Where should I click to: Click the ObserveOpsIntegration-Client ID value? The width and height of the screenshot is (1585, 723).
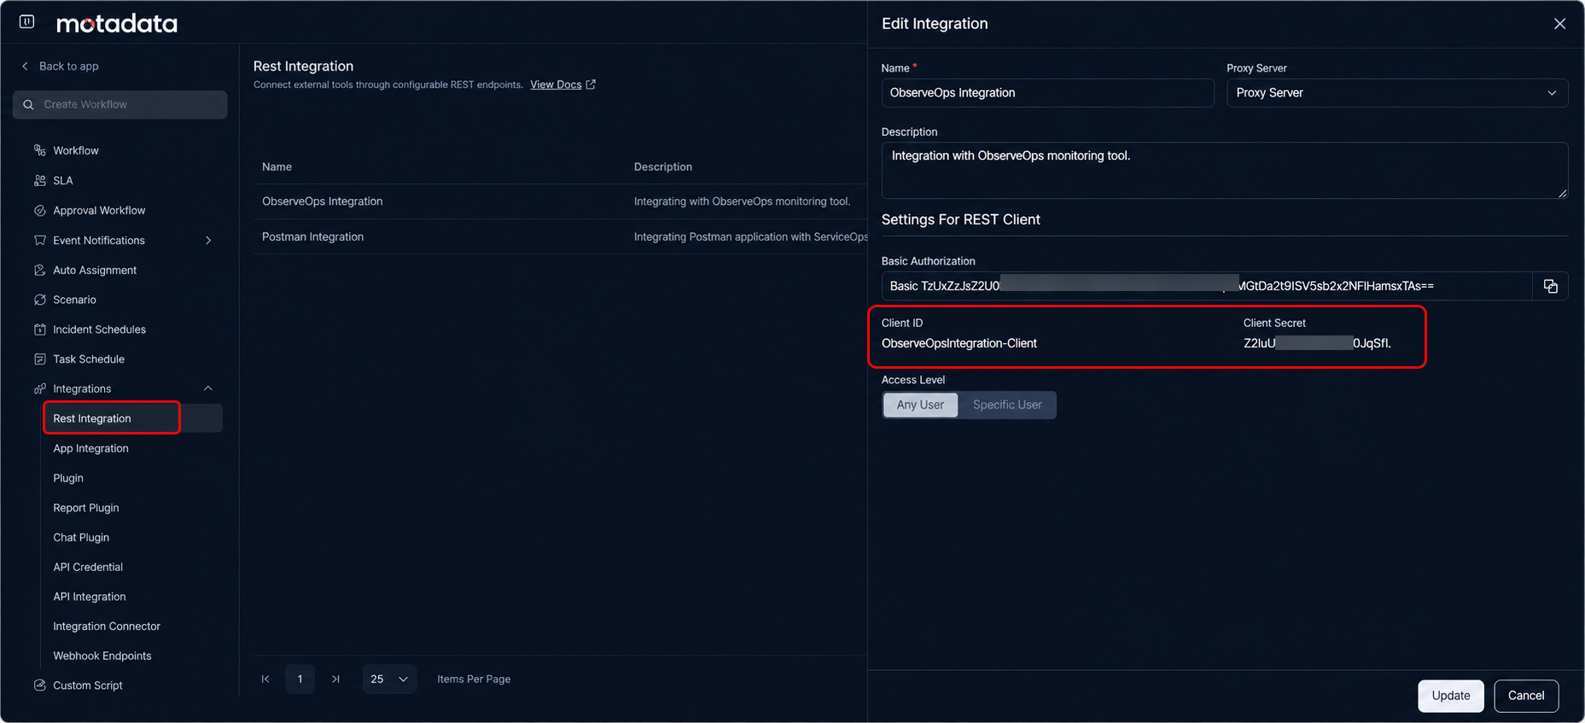pos(959,343)
